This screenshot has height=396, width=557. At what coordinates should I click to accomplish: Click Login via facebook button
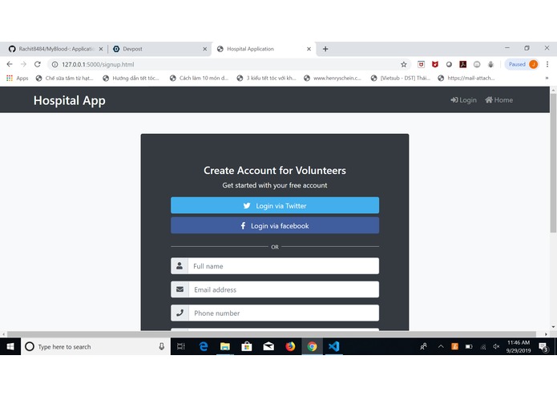[x=275, y=225]
